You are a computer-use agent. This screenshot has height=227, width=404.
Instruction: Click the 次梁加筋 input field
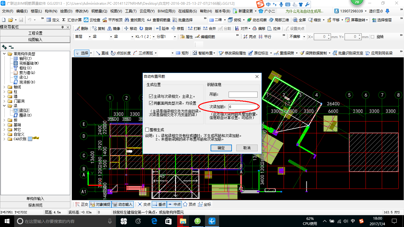(243, 107)
